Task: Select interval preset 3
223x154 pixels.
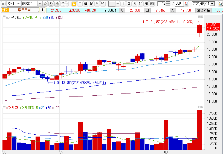Action: coord(129,4)
